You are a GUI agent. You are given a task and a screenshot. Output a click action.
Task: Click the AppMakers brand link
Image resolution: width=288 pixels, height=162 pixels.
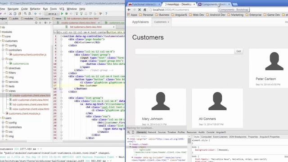[140, 22]
